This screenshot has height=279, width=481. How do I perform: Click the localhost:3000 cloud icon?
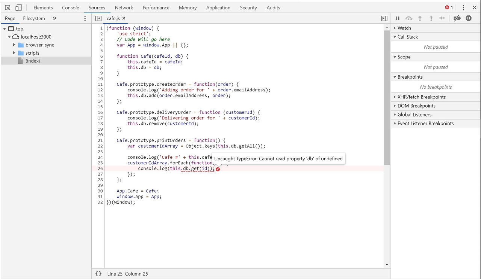(x=15, y=37)
